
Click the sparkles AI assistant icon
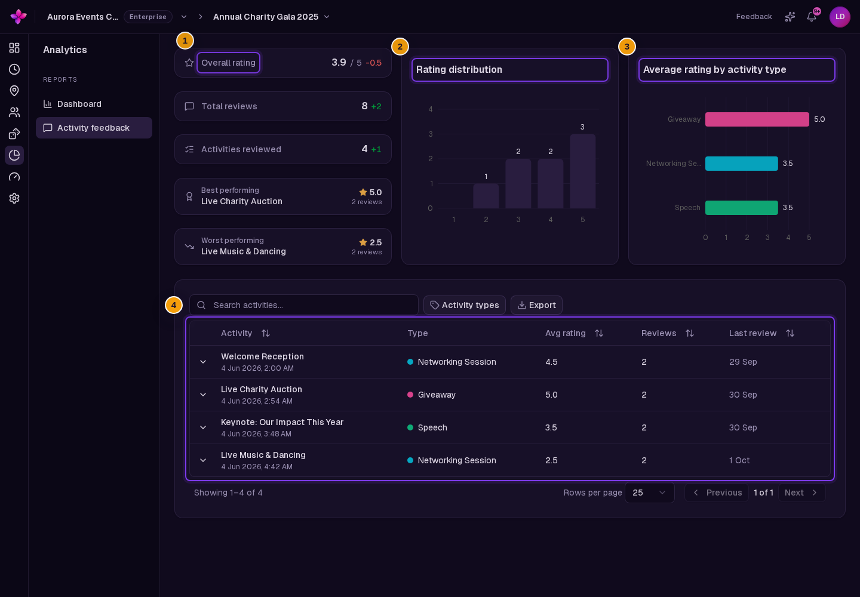click(x=790, y=17)
